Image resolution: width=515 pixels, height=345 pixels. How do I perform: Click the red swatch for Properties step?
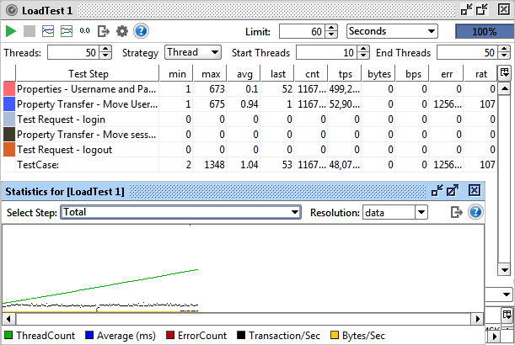[9, 89]
